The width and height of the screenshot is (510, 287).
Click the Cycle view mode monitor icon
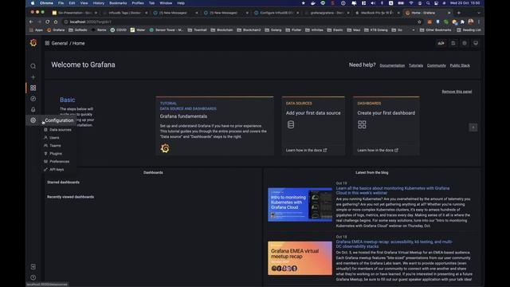tap(476, 43)
